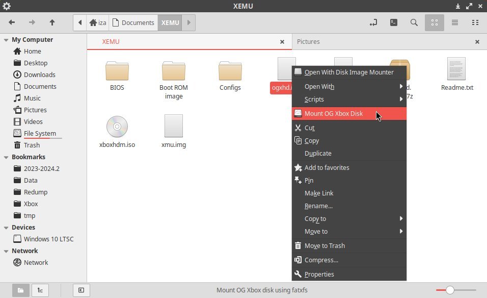
Task: Toggle the location entry icon in the toolbar
Action: (373, 22)
